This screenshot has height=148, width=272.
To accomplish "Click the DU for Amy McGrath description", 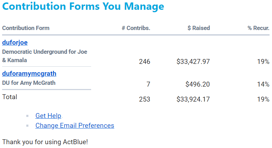I will [29, 83].
